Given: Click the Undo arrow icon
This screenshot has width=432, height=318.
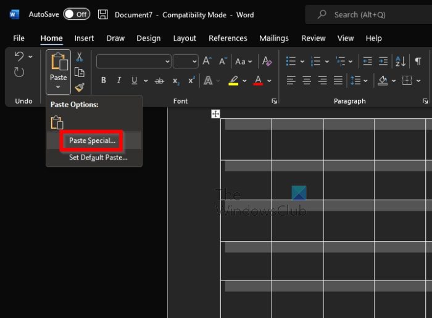Looking at the screenshot, I should (19, 57).
